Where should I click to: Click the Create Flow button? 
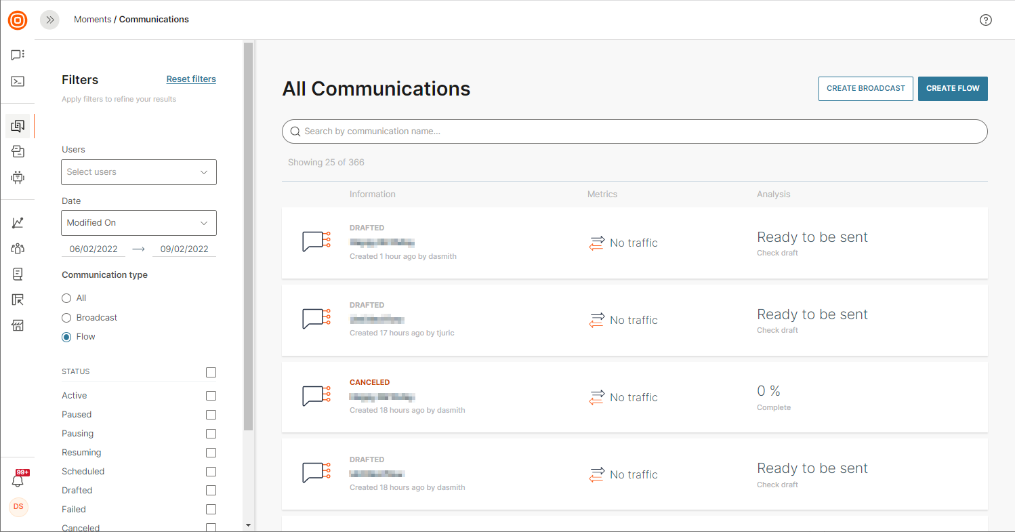(953, 89)
